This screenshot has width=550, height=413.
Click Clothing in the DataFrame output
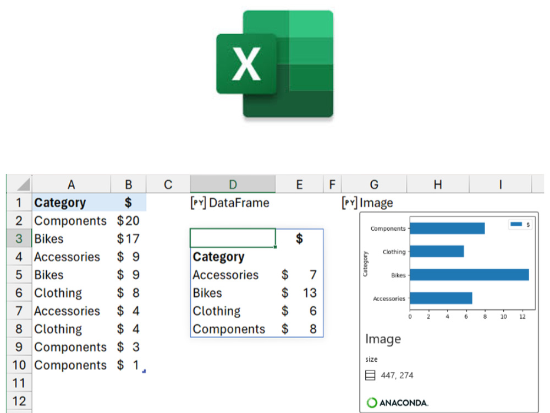[233, 311]
